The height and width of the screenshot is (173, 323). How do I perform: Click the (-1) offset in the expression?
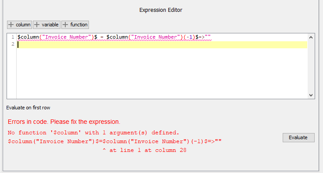189,37
